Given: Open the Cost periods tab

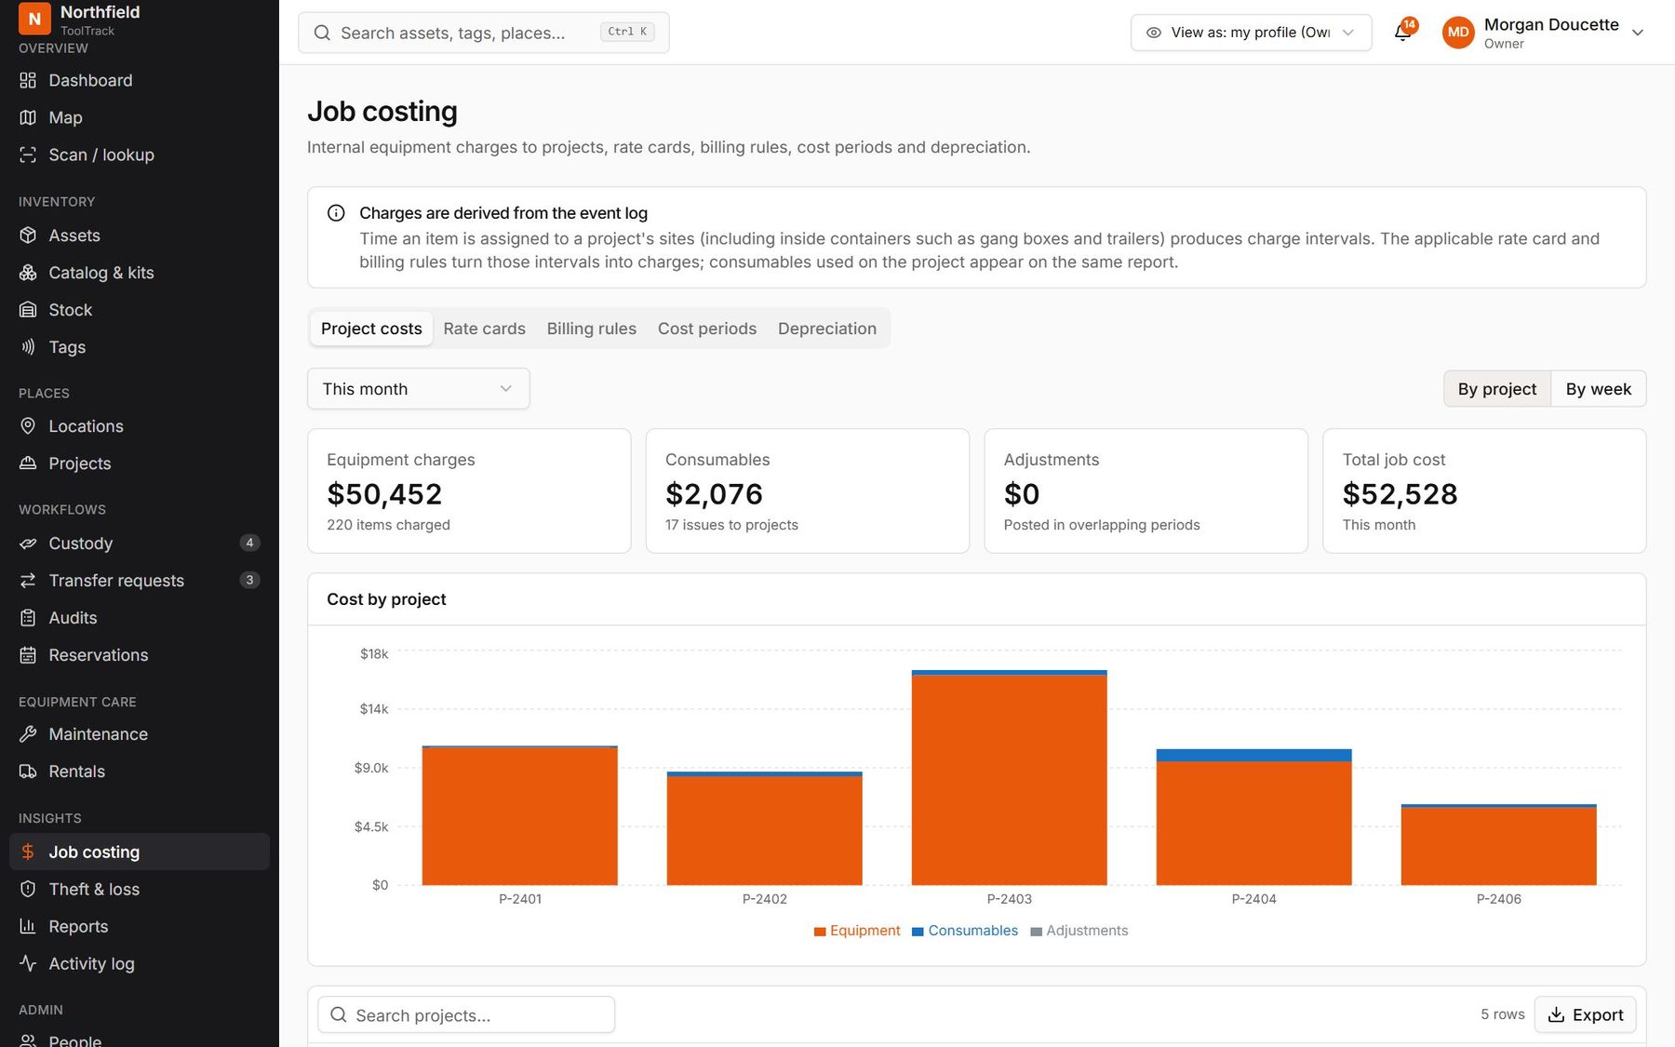Looking at the screenshot, I should (706, 329).
